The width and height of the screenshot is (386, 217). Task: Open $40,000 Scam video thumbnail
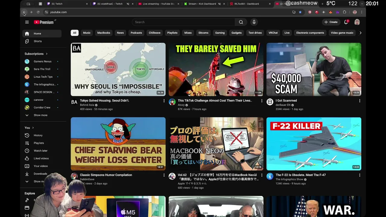(314, 69)
